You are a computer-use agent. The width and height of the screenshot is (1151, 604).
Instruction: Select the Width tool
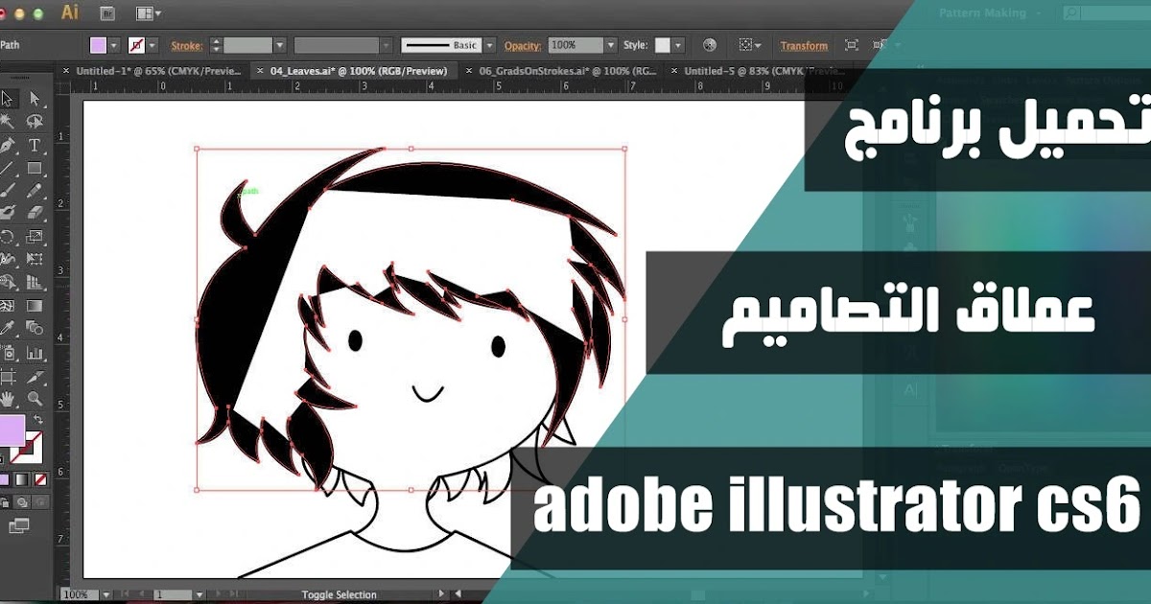tap(8, 259)
